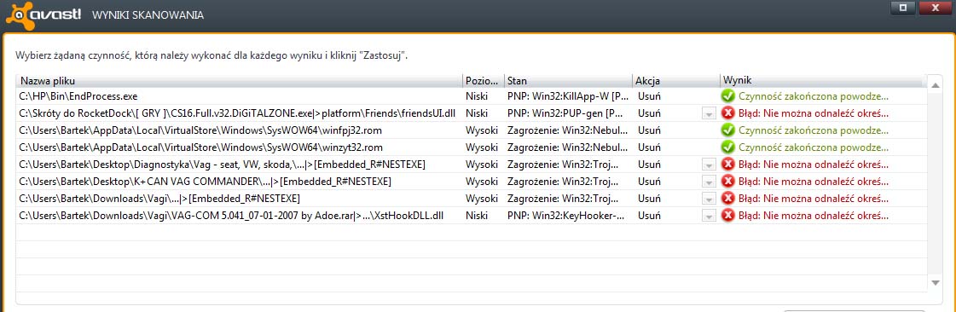Image resolution: width=956 pixels, height=312 pixels.
Task: Click success message for EndProcess.exe row
Action: point(814,96)
